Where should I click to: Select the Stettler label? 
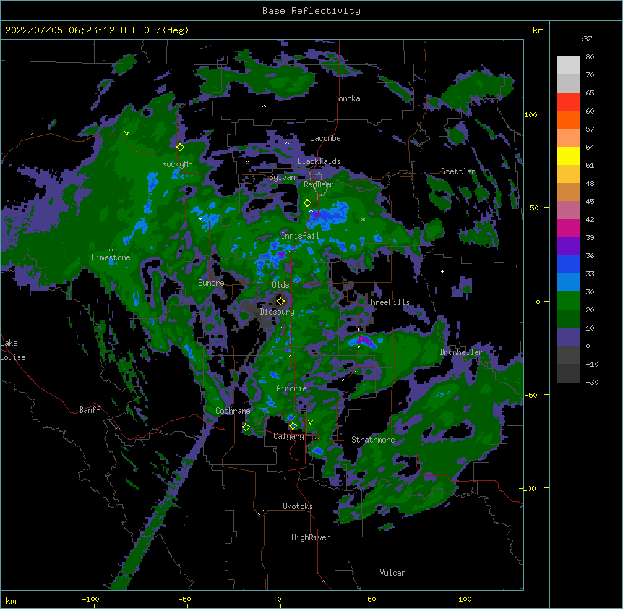click(x=458, y=171)
